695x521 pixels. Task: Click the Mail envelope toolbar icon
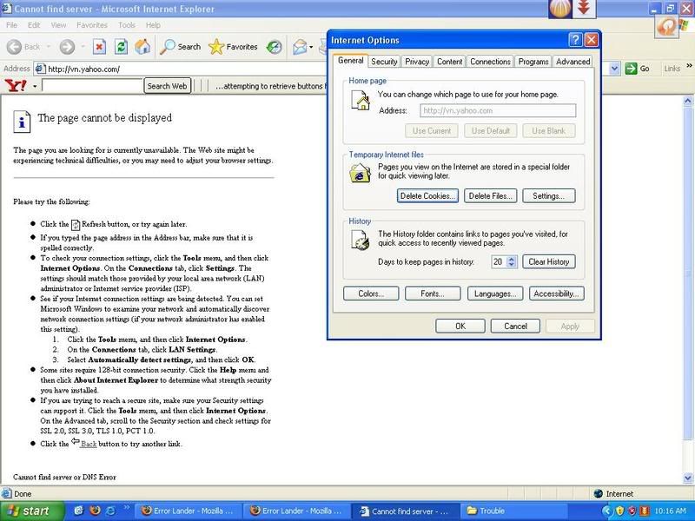tap(300, 47)
